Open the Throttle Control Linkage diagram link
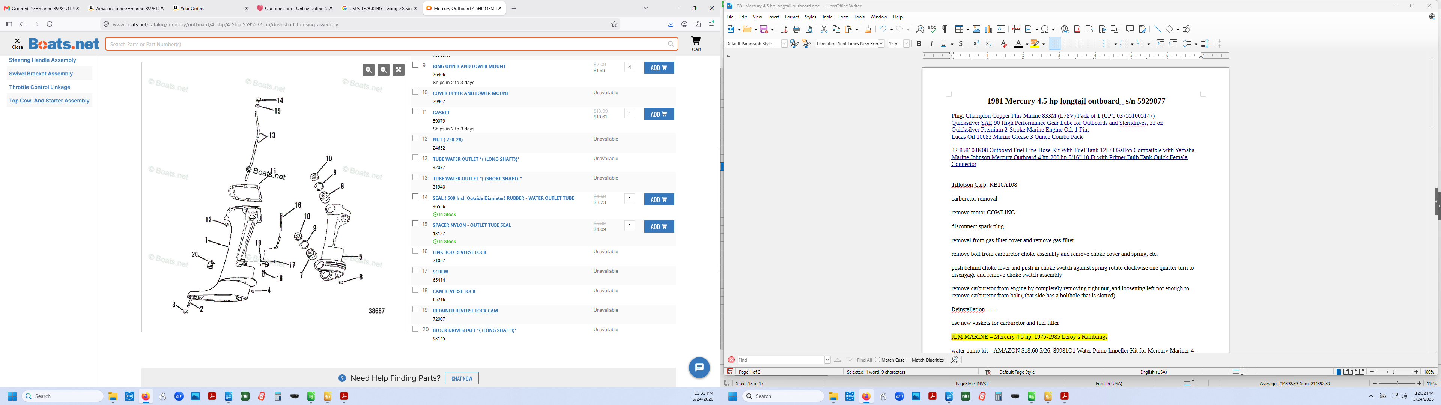 [x=40, y=87]
